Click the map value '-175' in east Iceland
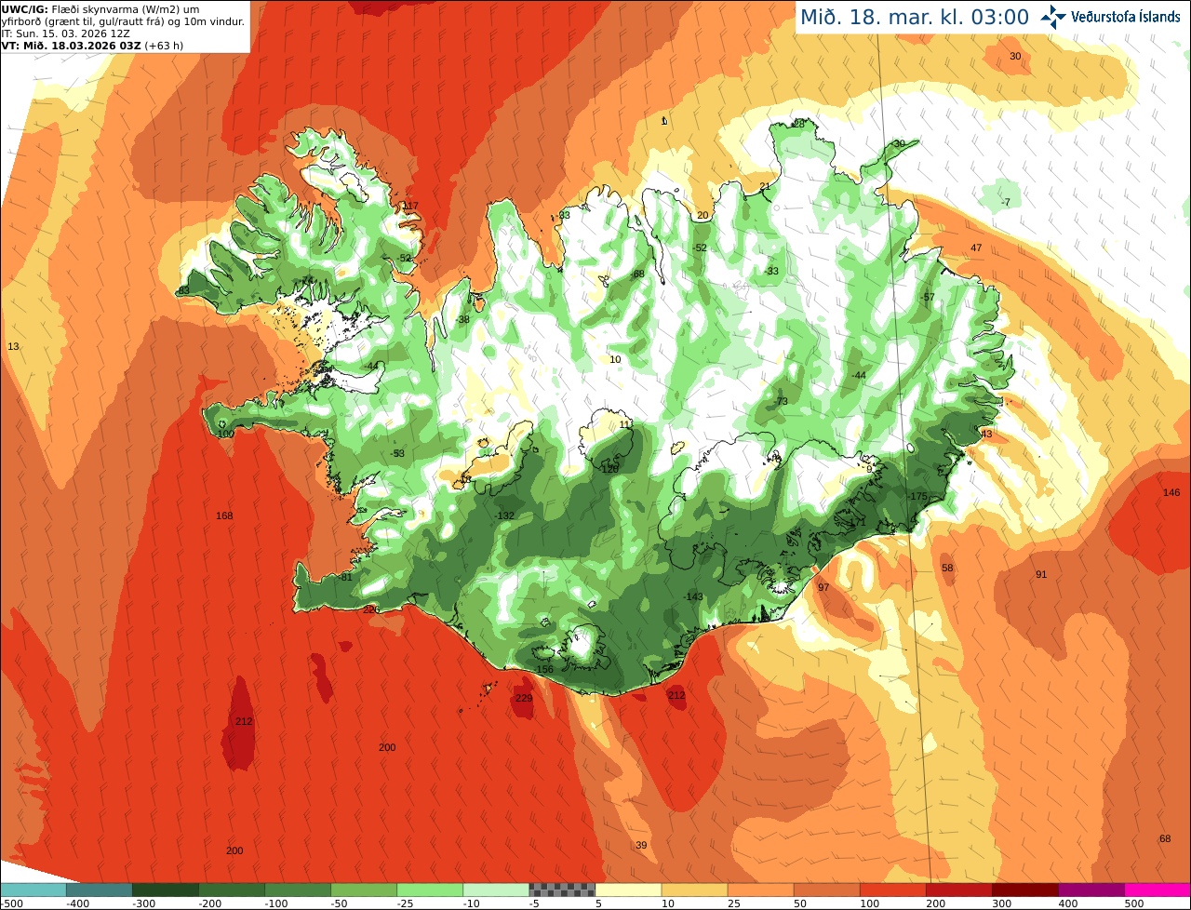The width and height of the screenshot is (1191, 910). 918,496
